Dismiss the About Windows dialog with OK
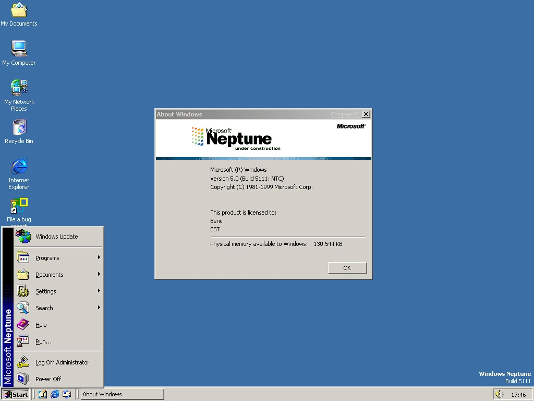The width and height of the screenshot is (534, 401). tap(347, 267)
